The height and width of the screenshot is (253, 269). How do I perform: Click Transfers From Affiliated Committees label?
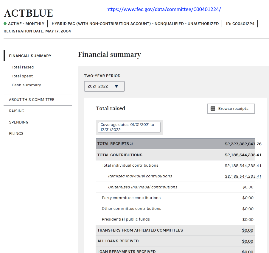(x=140, y=230)
